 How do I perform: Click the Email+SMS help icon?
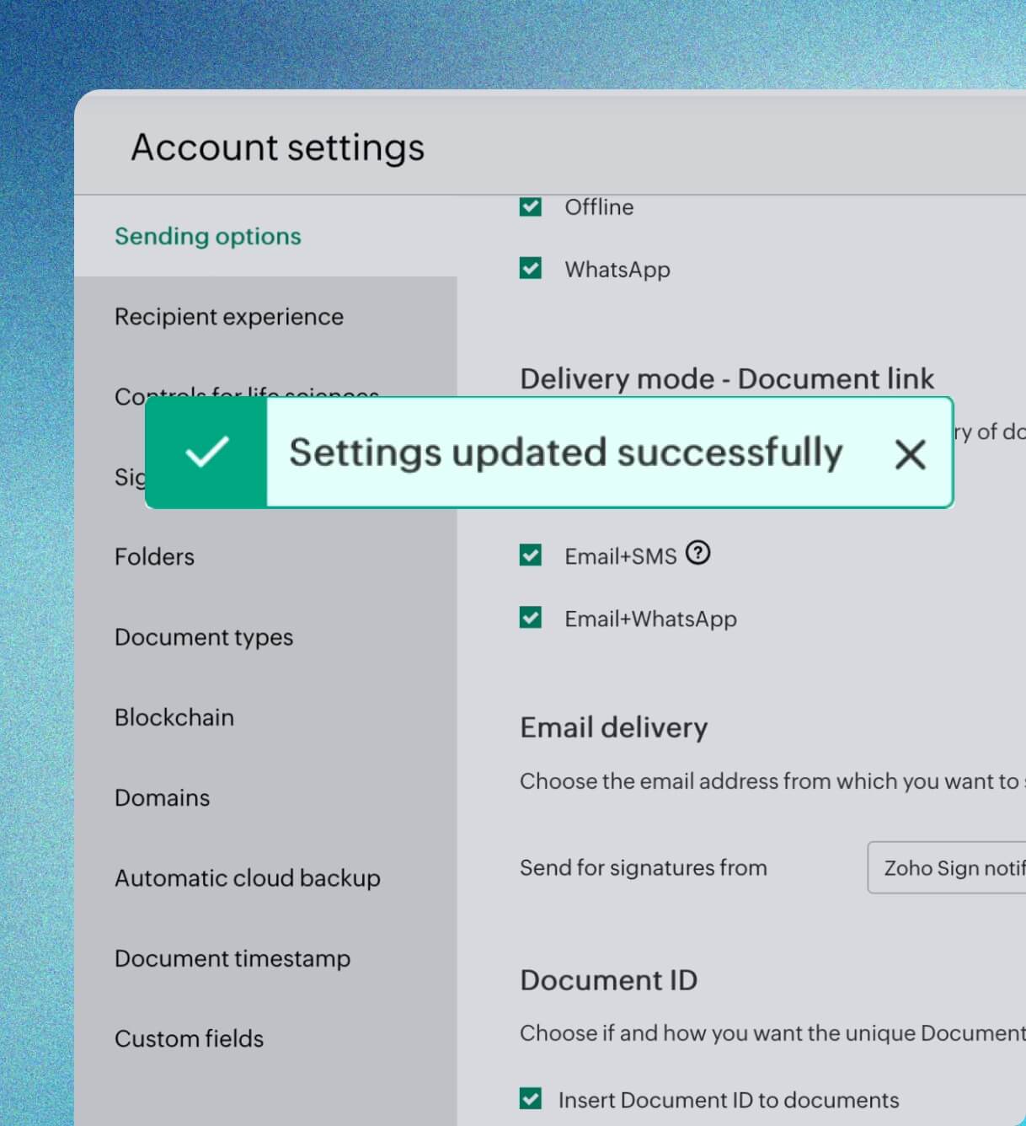(699, 554)
